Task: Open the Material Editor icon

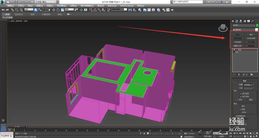Action: click(159, 10)
